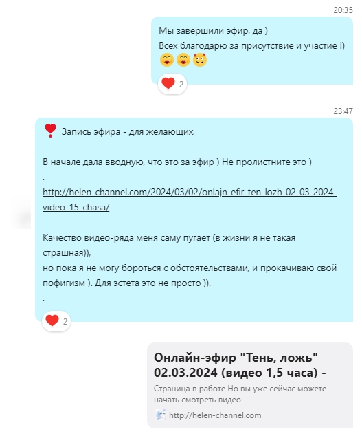Click the second kissing face emoji
Screen dimensions: 362x436
point(183,60)
